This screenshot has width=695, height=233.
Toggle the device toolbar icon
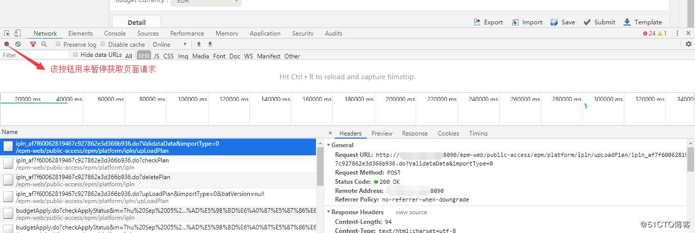pyautogui.click(x=18, y=33)
